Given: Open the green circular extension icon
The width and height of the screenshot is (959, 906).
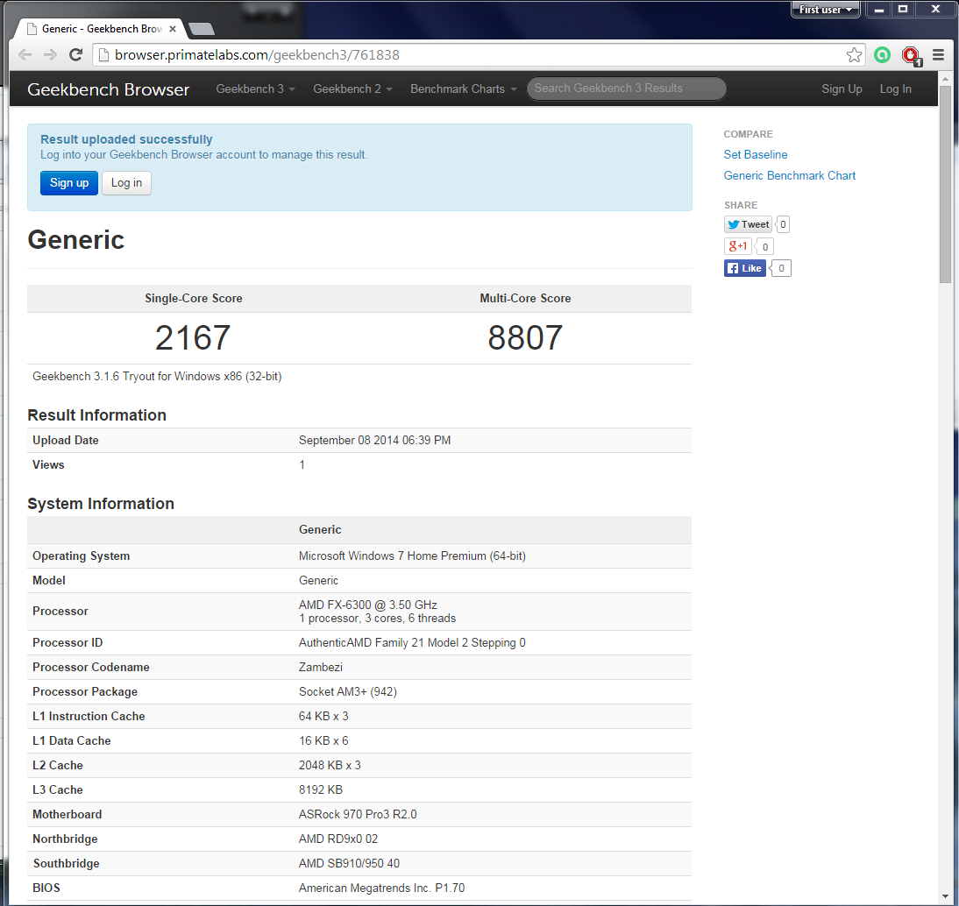Looking at the screenshot, I should 882,55.
